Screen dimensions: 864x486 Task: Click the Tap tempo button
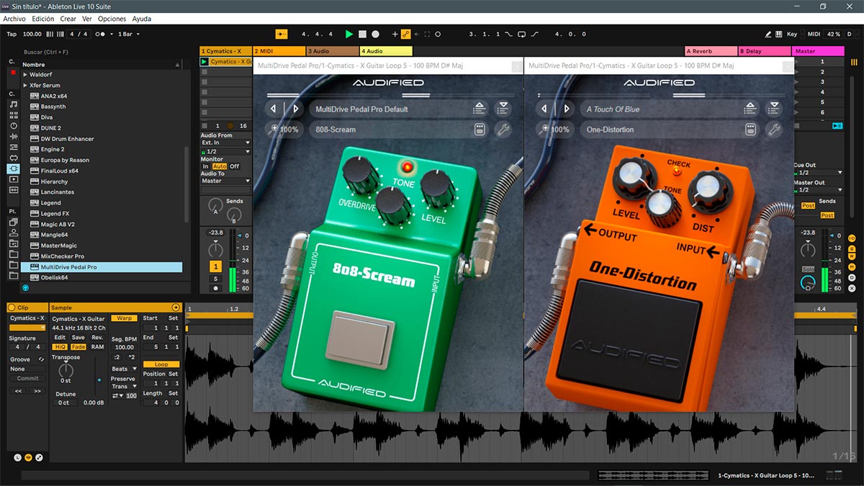tap(12, 34)
